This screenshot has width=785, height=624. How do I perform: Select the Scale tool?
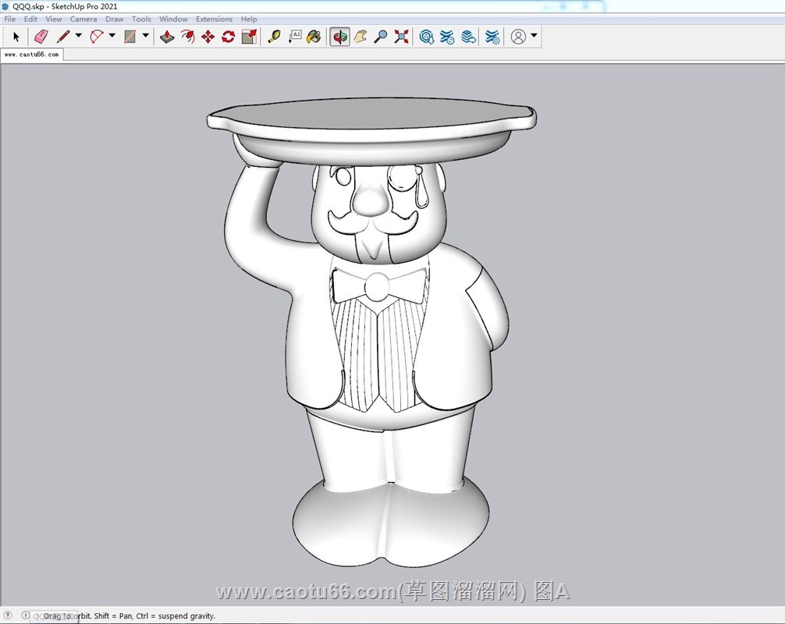tap(249, 37)
